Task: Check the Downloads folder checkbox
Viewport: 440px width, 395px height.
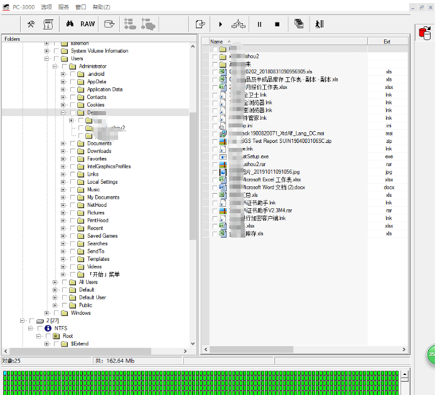Action: pyautogui.click(x=73, y=151)
